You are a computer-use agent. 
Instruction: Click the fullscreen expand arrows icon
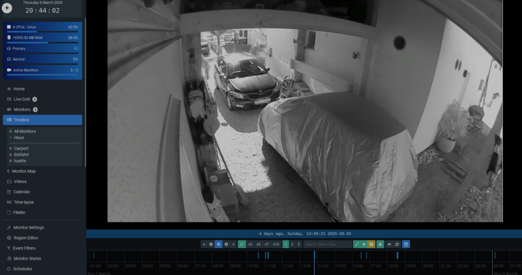click(x=356, y=244)
